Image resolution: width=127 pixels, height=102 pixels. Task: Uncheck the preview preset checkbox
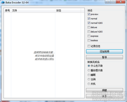pyautogui.click(x=89, y=14)
